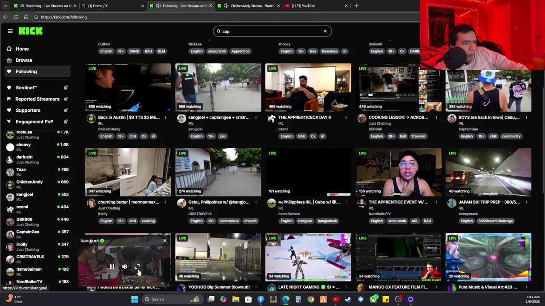The width and height of the screenshot is (545, 306).
Task: Open Chrome from the taskbar
Action: point(311,299)
